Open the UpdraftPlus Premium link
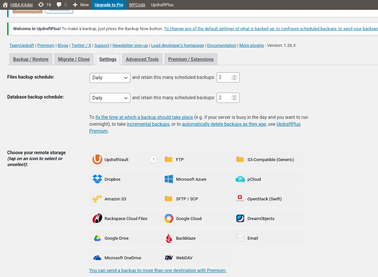378x277 pixels. point(288,124)
